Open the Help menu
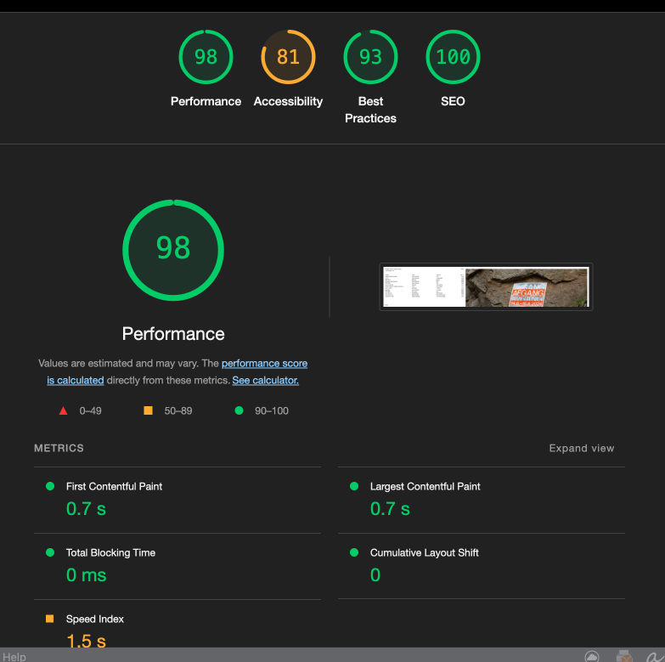This screenshot has width=665, height=662. 14,656
